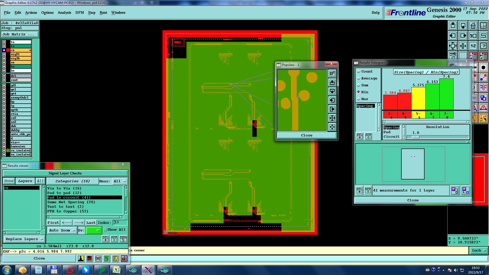Screen dimensions: 489x275
Task: Click the UNDO icon in Results viewer
Action: point(123,239)
